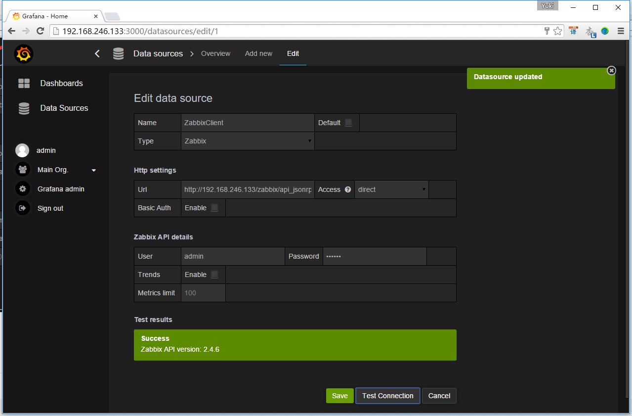Open the Type dropdown showing Zabbix
Screen dimensions: 632x416
(x=248, y=141)
